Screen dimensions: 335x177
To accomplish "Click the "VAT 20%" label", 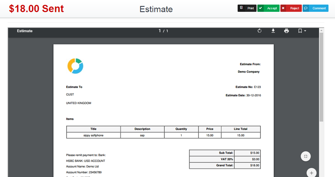I will tap(227, 159).
